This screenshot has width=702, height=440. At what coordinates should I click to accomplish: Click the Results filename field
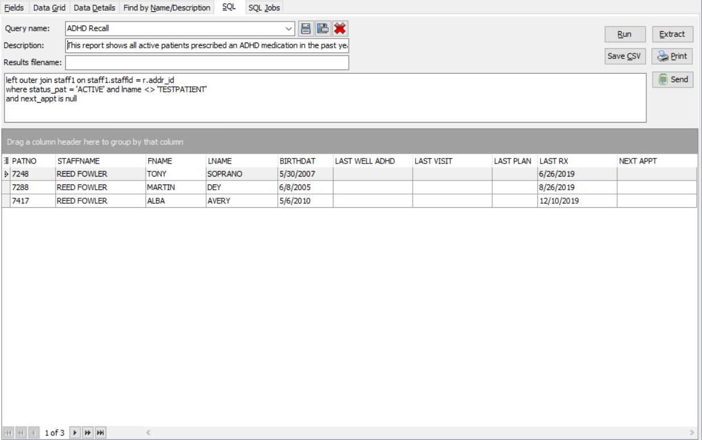[x=207, y=62]
